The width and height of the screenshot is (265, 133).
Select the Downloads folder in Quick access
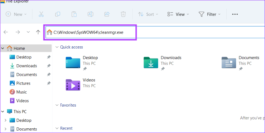162,63
